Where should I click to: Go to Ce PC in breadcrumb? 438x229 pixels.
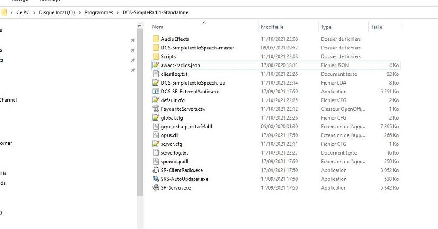[x=23, y=13]
